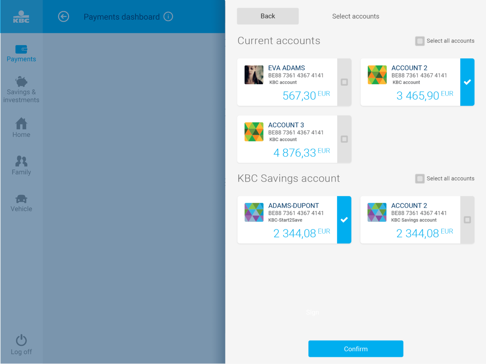486x364 pixels.
Task: Open the Payments wallet icon
Action: [21, 49]
